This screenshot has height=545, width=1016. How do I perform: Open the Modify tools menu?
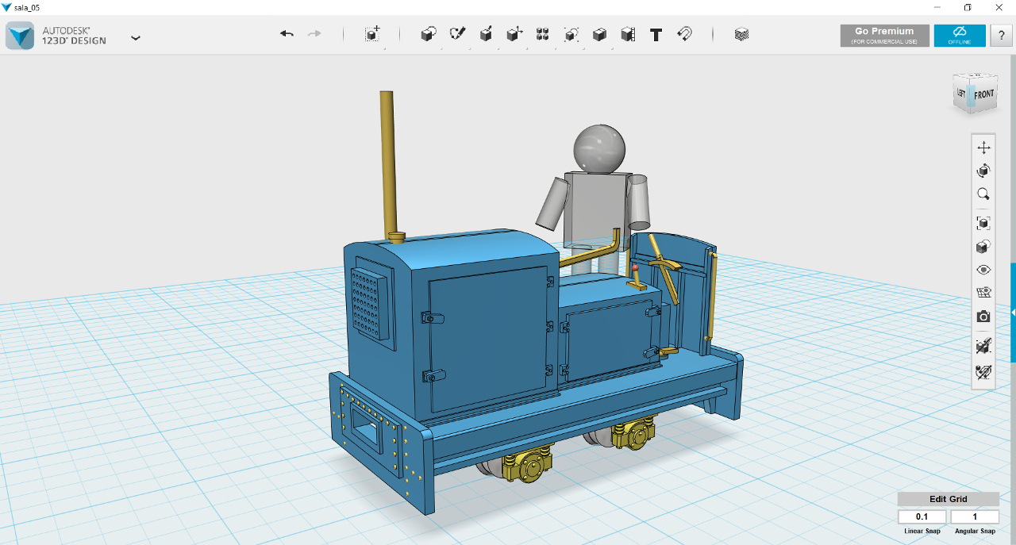[x=514, y=34]
